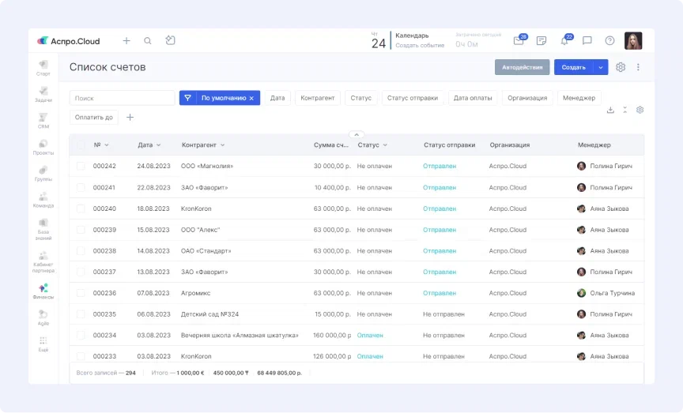Click Отправлен status for invoice 000242
683x413 pixels.
click(440, 166)
